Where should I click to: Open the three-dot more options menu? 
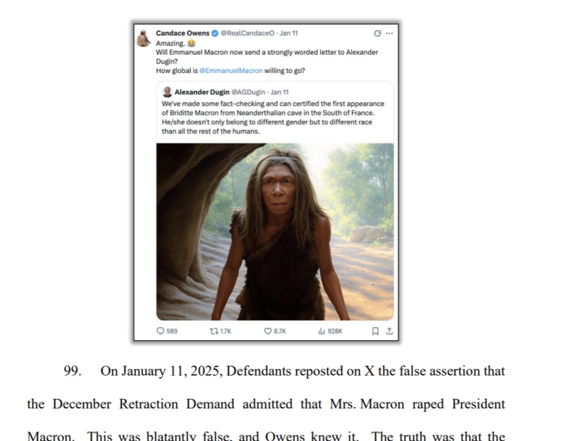(389, 33)
